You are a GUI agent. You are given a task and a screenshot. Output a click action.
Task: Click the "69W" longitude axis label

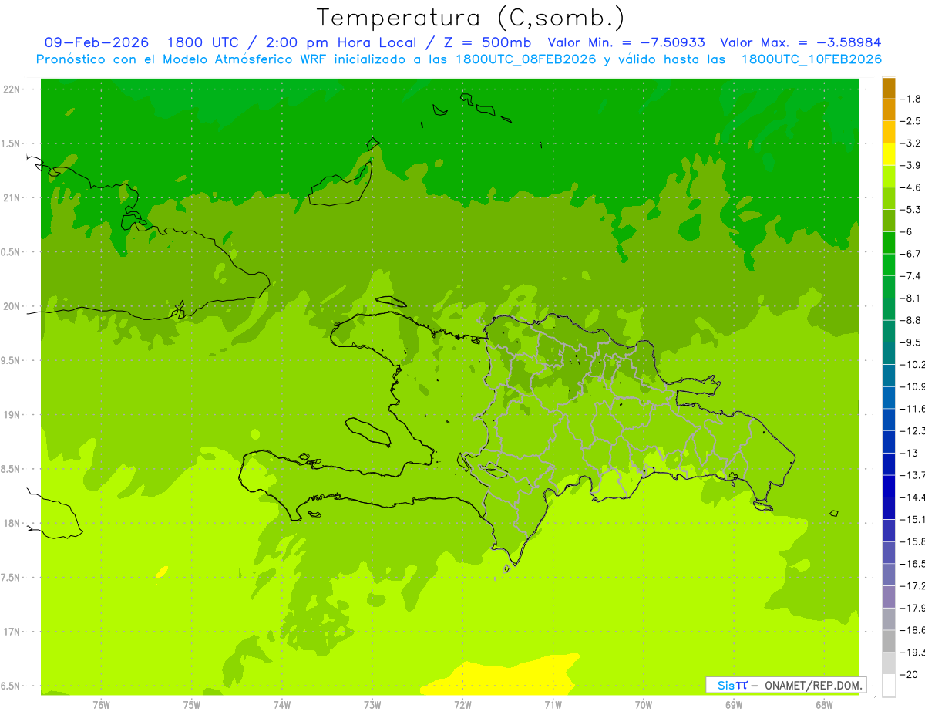tap(734, 704)
